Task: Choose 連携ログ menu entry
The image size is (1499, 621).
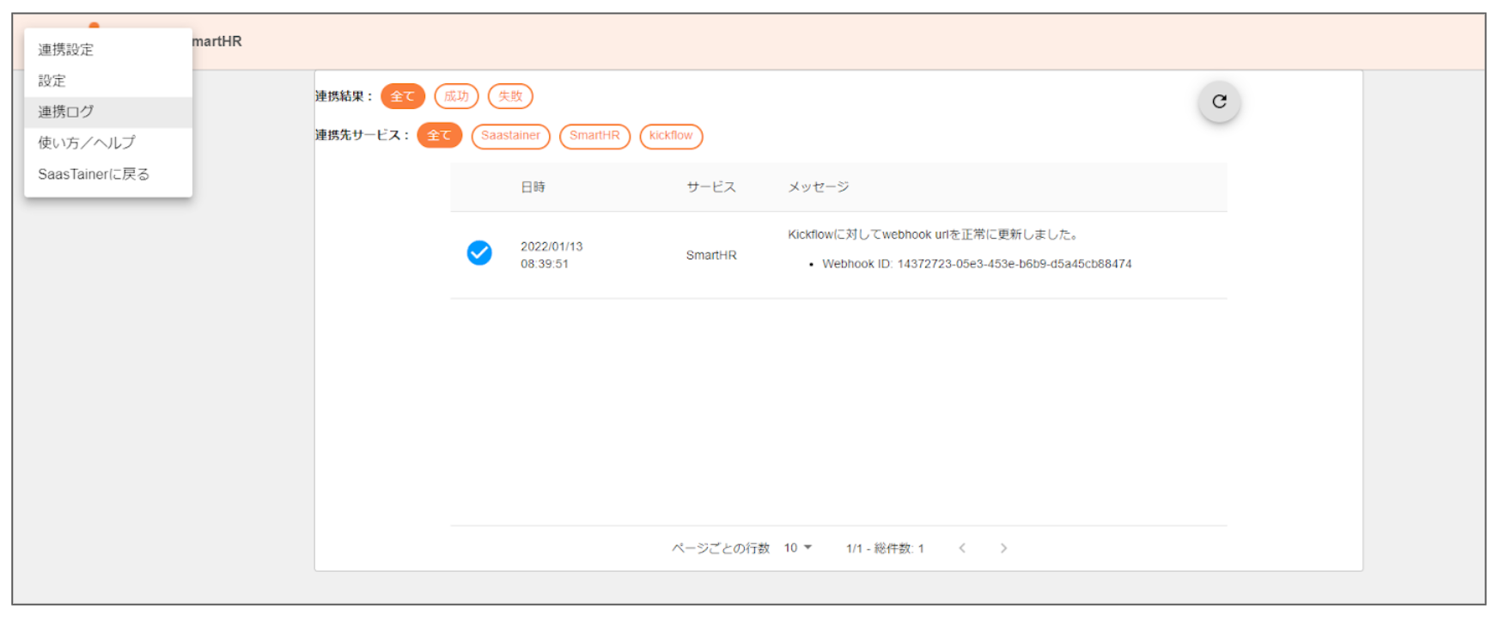Action: (108, 112)
